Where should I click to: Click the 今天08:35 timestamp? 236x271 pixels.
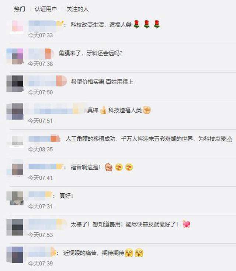[40, 149]
